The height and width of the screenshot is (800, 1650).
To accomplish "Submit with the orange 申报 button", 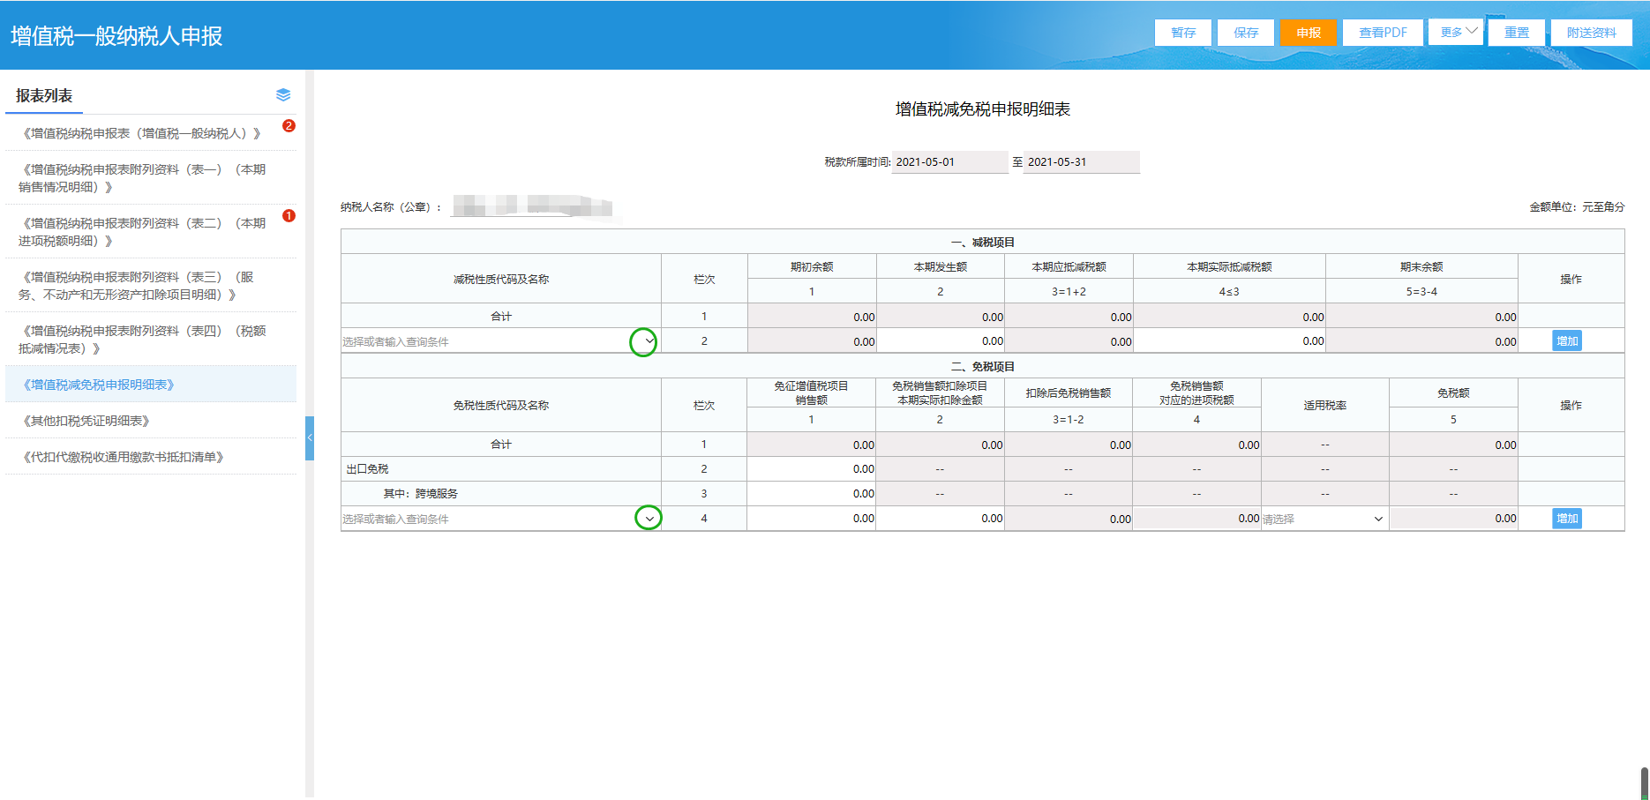I will tap(1309, 33).
